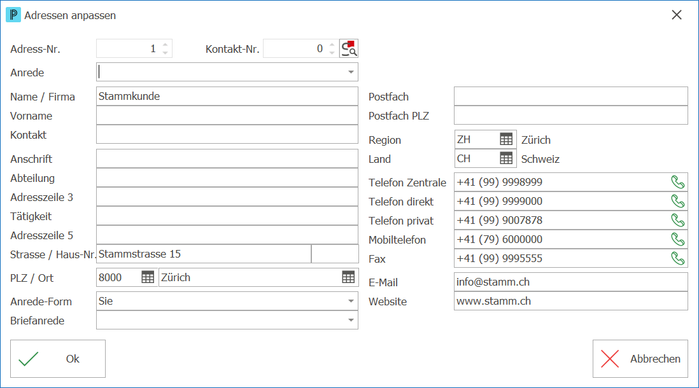Expand the Briefanrede dropdown
The height and width of the screenshot is (388, 699).
pos(351,321)
